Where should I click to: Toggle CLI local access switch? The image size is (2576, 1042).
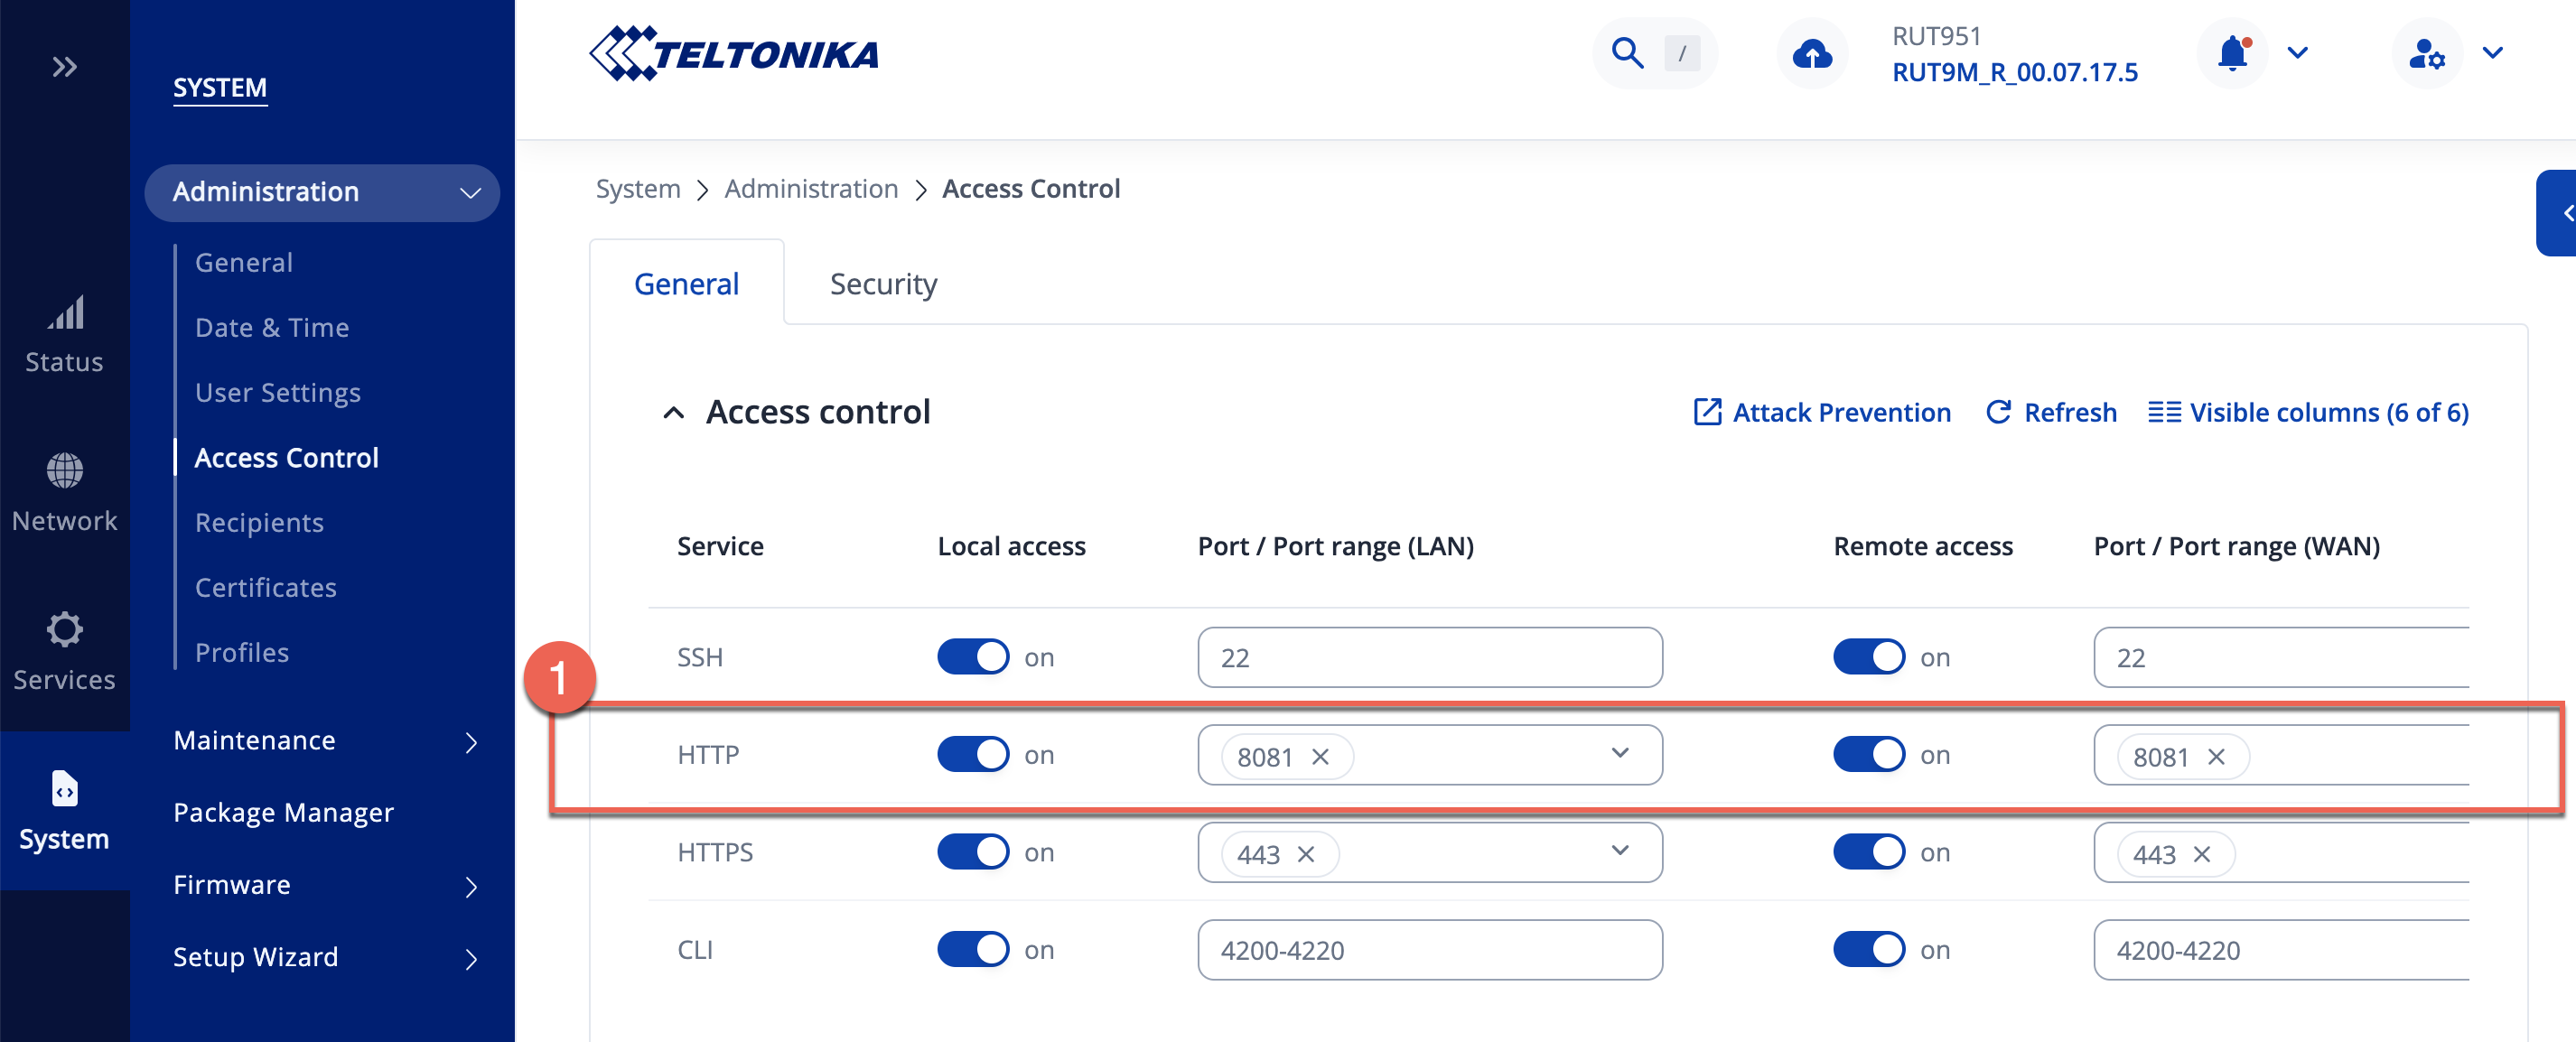[x=972, y=949]
